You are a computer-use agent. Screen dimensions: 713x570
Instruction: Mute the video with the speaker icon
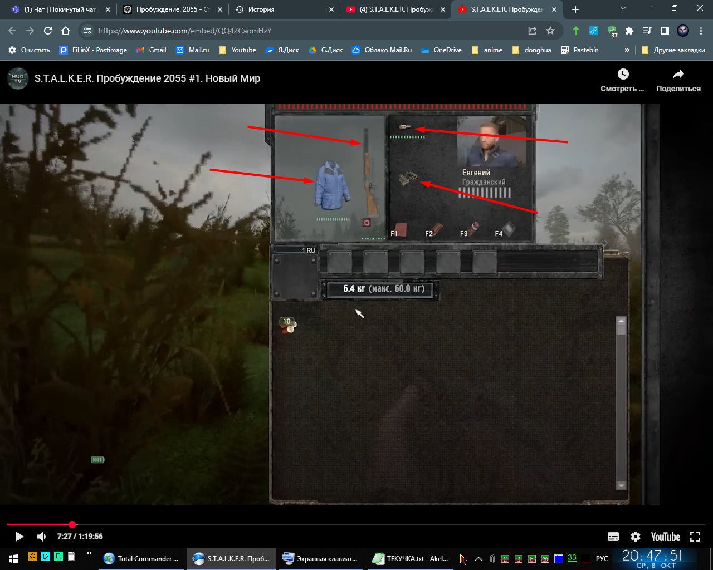coord(41,537)
